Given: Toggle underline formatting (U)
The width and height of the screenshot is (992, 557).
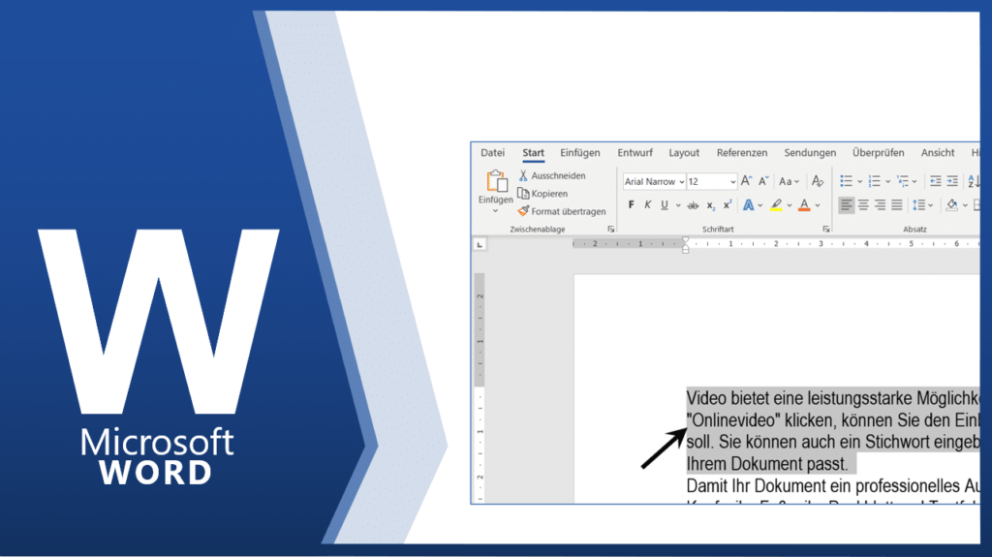Looking at the screenshot, I should pos(665,204).
